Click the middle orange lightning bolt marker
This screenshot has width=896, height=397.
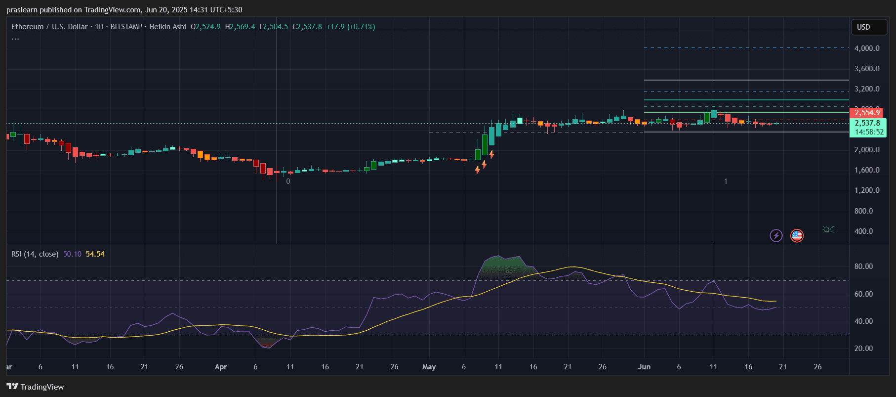tap(484, 164)
